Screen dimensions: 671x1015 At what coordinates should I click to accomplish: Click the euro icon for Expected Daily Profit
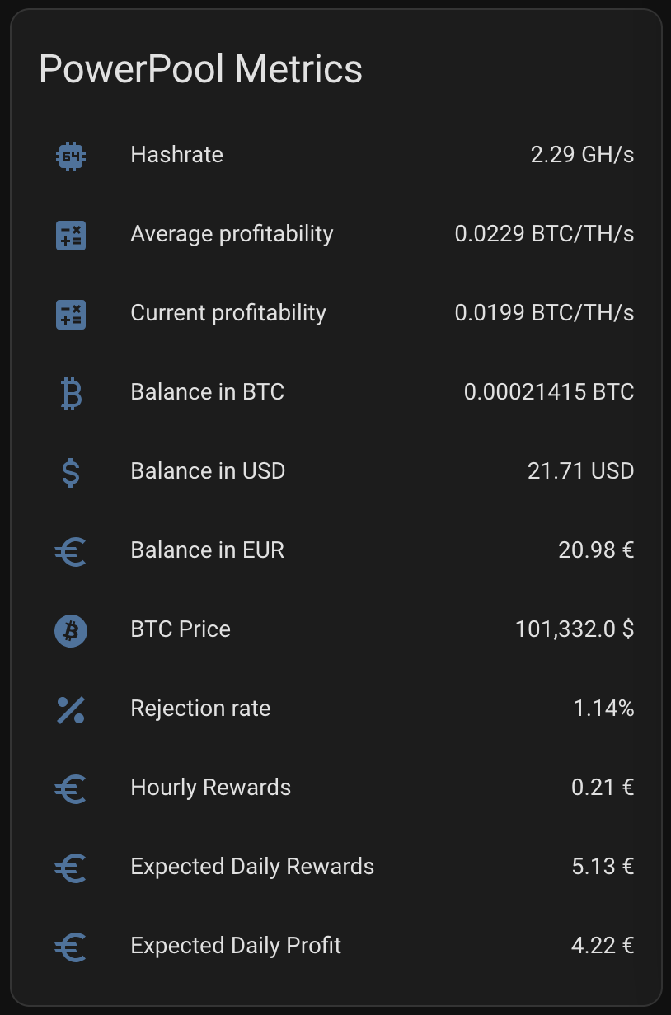(x=71, y=947)
